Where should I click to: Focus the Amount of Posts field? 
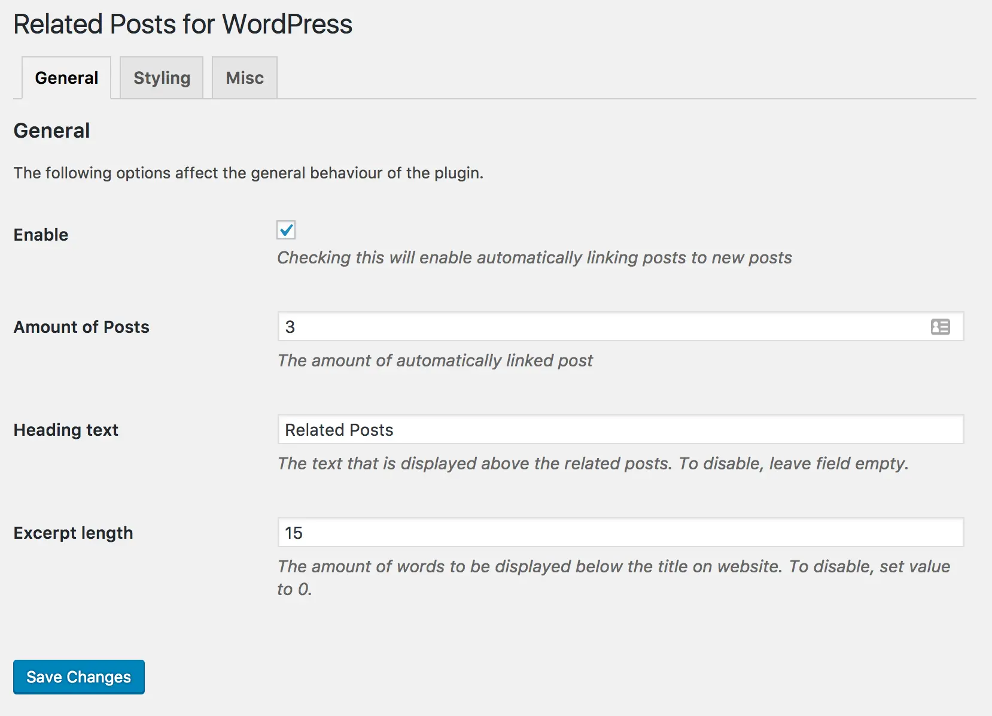[620, 327]
